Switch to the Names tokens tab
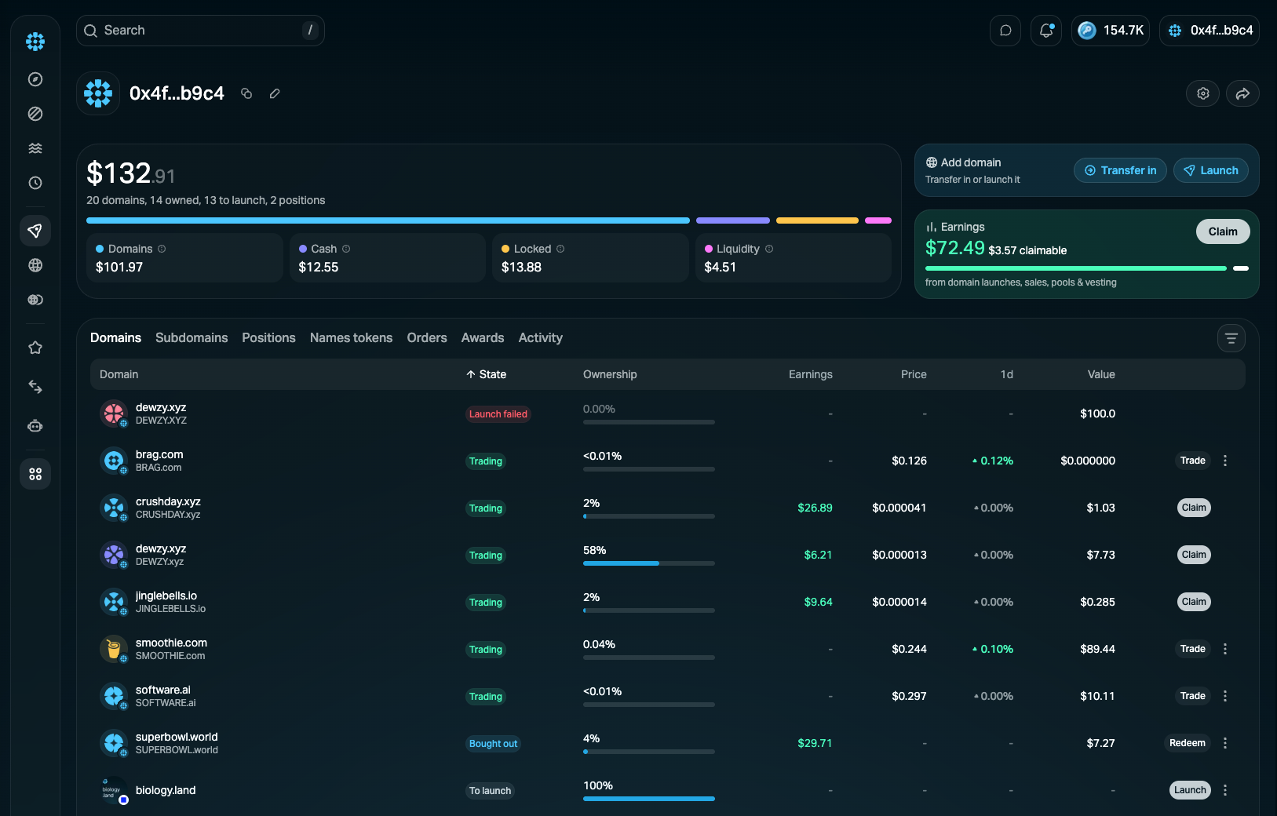 point(351,337)
